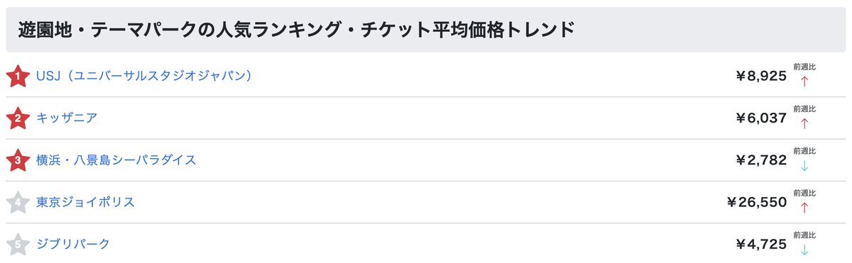The width and height of the screenshot is (852, 263).
Task: Click the red up arrow beside ¥6,037
Action: [804, 123]
